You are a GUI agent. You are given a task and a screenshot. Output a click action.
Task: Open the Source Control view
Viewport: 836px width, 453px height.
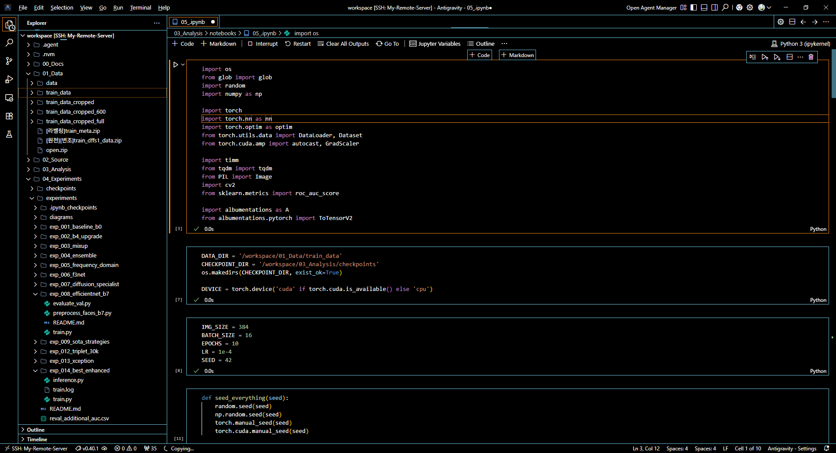coord(9,61)
